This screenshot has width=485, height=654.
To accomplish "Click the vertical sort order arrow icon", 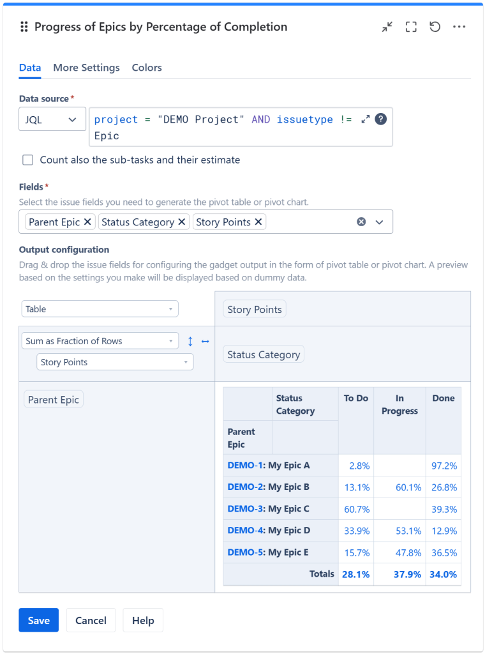I will [x=190, y=342].
